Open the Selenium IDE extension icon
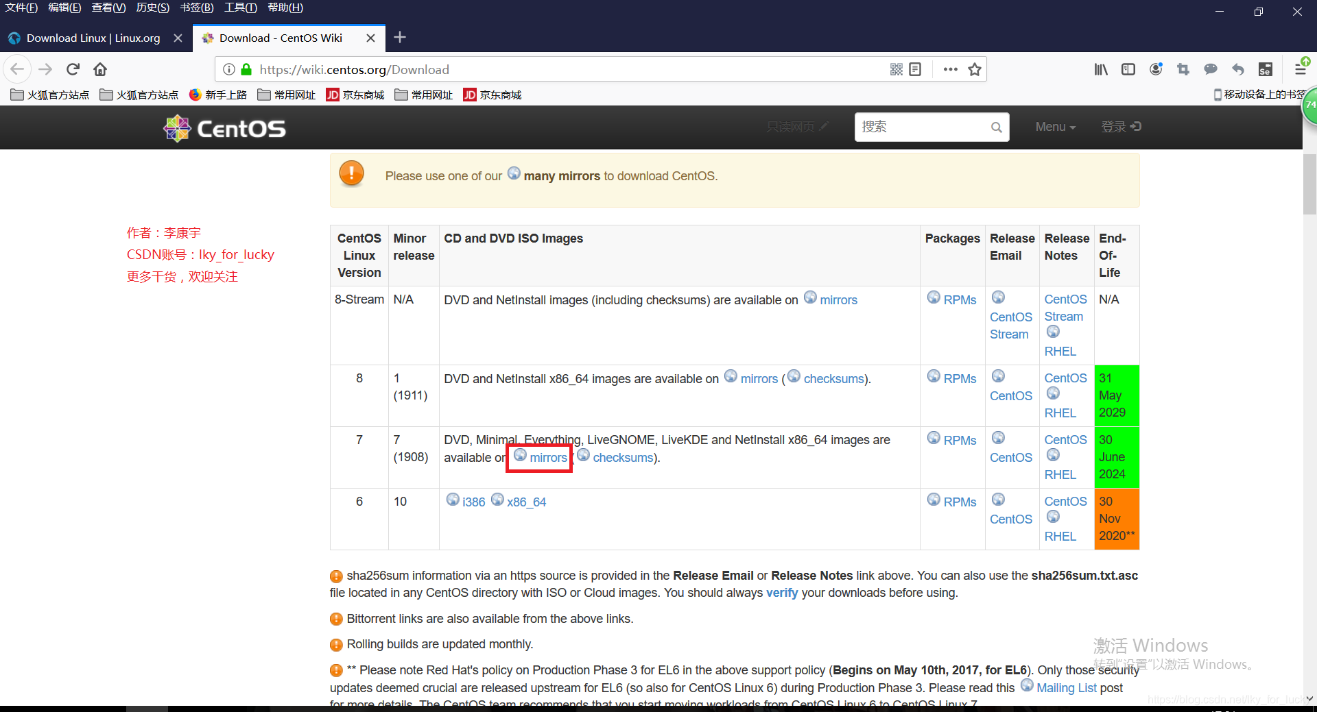 pyautogui.click(x=1266, y=69)
